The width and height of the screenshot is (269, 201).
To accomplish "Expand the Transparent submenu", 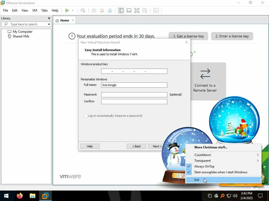I will pyautogui.click(x=224, y=161).
